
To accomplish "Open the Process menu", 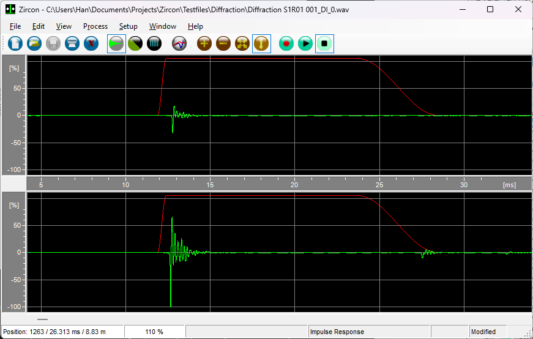I will coord(95,26).
